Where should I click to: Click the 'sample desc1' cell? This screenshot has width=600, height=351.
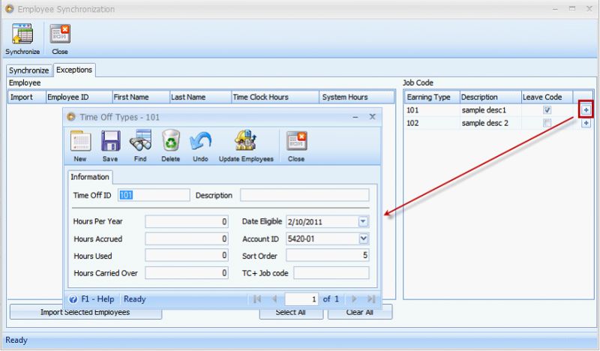click(x=490, y=110)
